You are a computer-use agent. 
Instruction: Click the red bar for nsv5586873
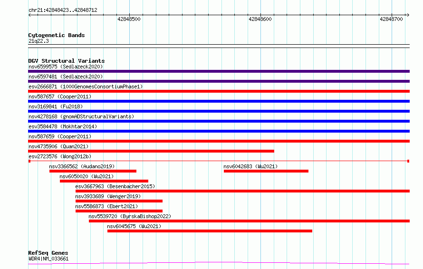click(x=119, y=211)
